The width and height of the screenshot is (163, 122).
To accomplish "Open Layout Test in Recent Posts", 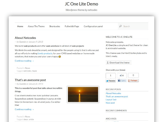I will pos(111,99).
